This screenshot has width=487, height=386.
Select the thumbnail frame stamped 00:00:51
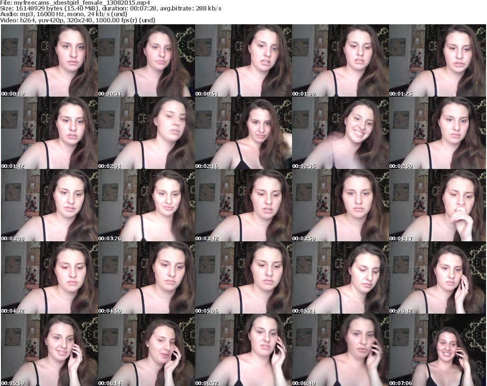pos(243,60)
